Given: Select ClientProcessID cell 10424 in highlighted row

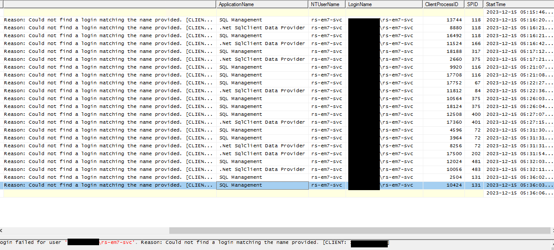Looking at the screenshot, I should click(444, 185).
